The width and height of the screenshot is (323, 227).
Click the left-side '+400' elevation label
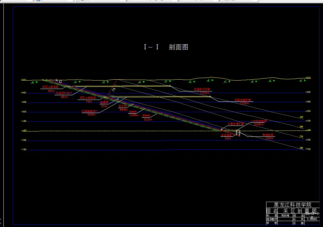(x=24, y=131)
